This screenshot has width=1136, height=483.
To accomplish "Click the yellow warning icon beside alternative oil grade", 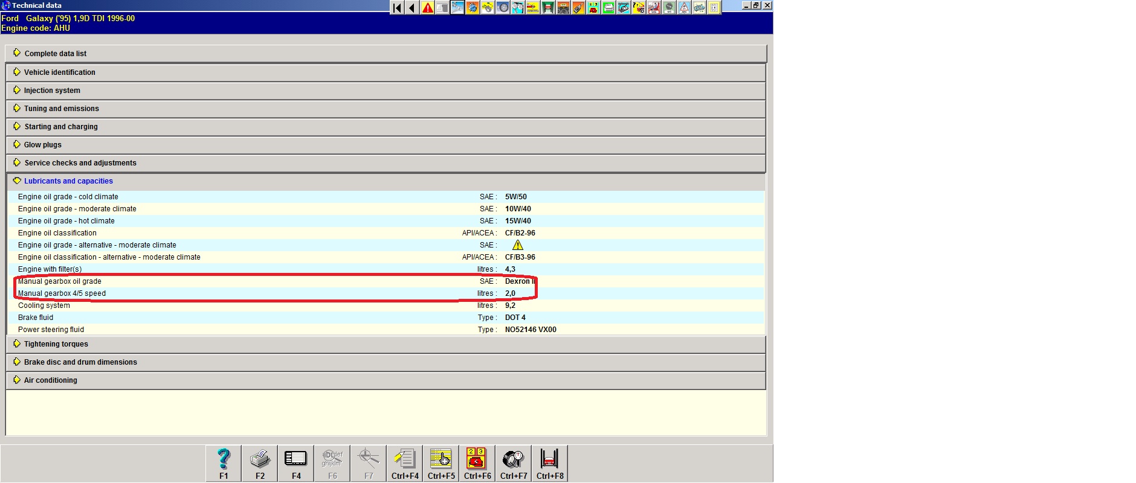I will pos(518,245).
